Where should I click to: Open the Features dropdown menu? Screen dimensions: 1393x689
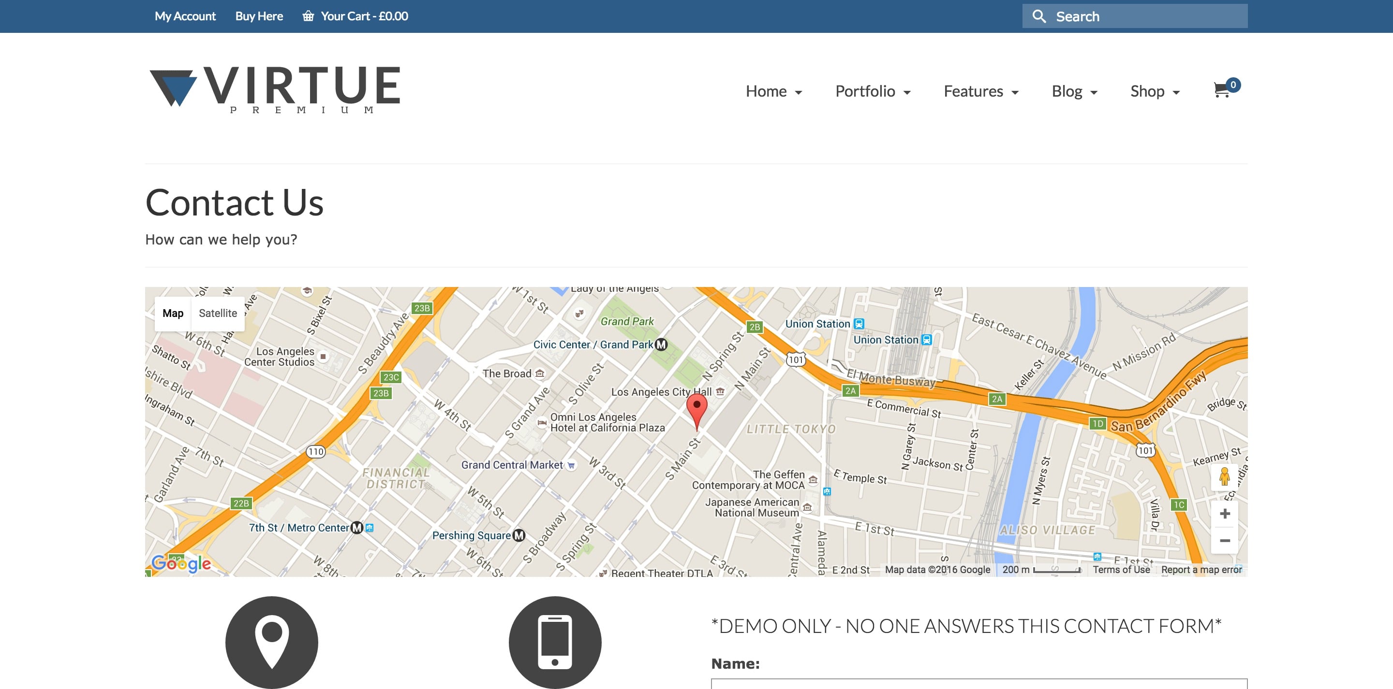pos(980,91)
